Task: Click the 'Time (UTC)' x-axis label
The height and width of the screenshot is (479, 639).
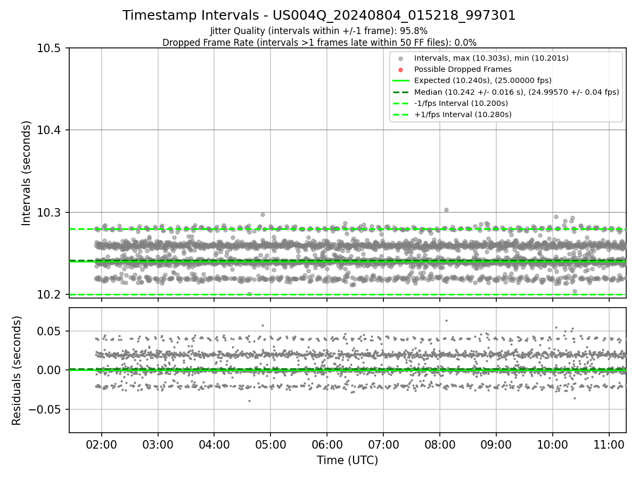Action: 347,460
